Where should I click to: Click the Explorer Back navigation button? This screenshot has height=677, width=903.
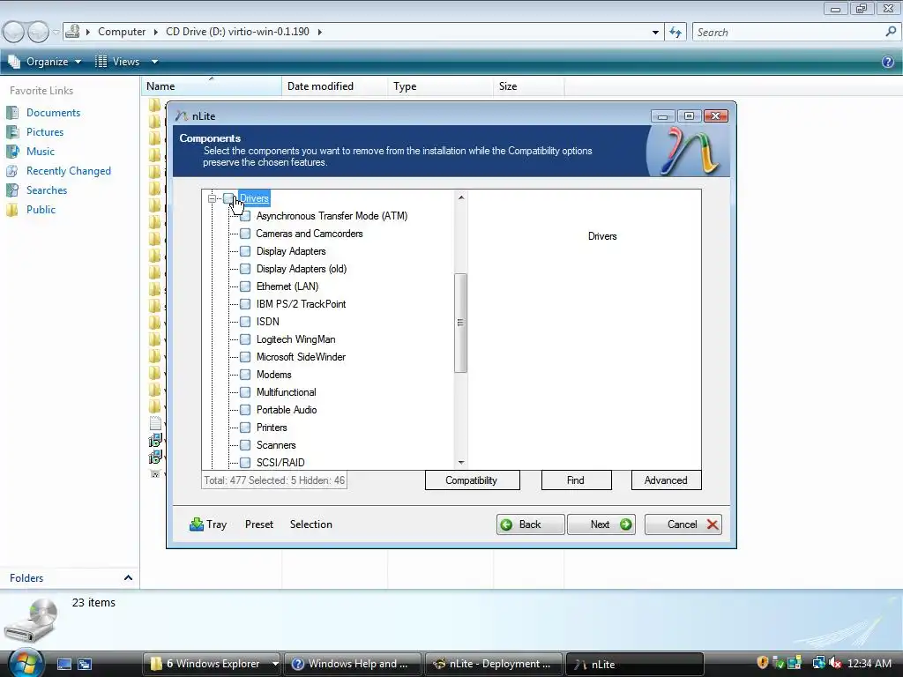[x=14, y=32]
